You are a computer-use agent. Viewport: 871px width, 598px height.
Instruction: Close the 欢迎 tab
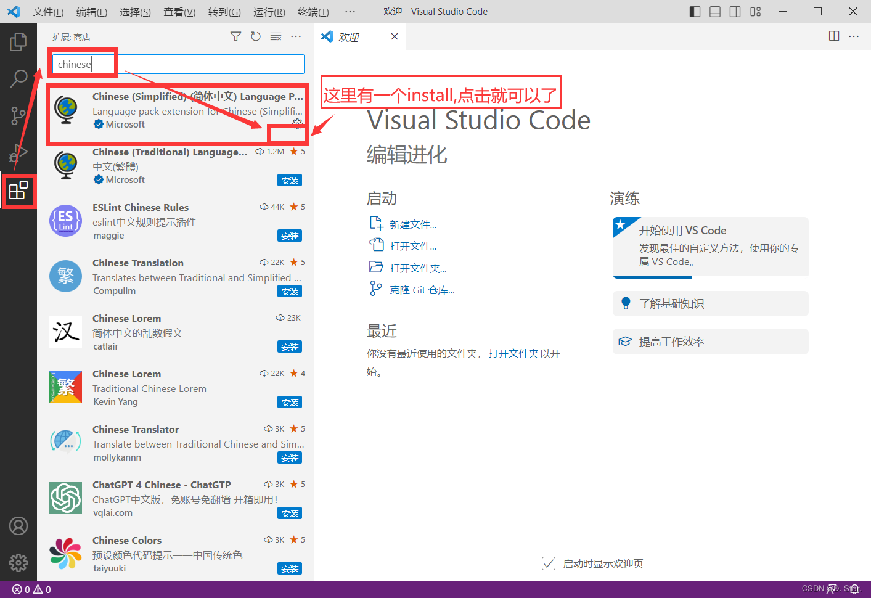395,36
